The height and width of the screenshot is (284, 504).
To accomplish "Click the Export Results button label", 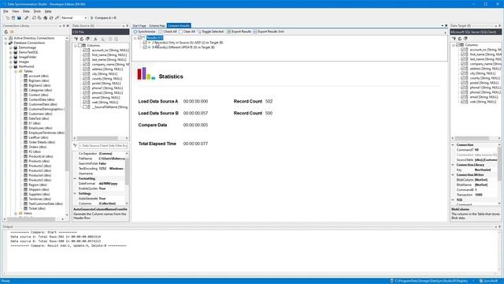I will (242, 32).
